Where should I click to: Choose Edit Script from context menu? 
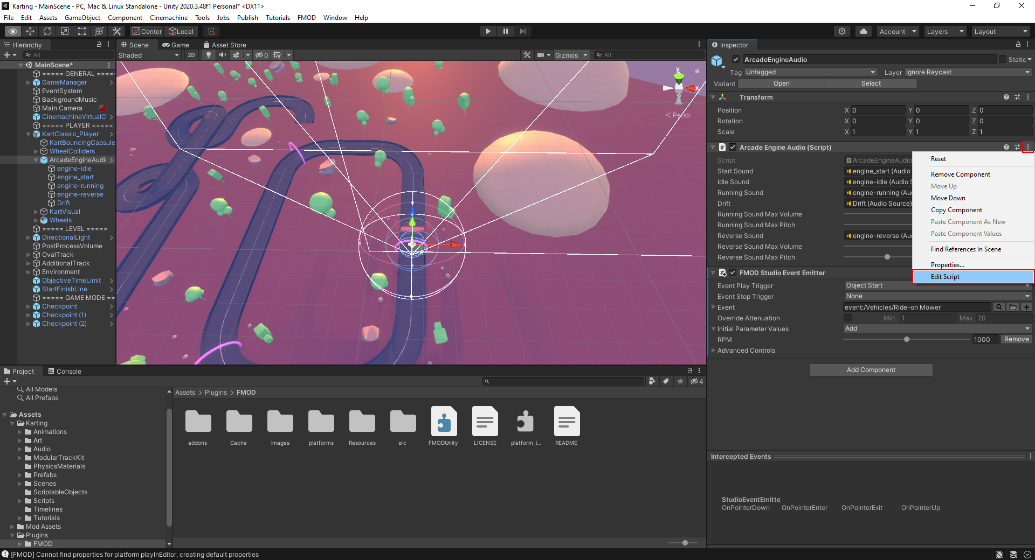[x=945, y=277]
